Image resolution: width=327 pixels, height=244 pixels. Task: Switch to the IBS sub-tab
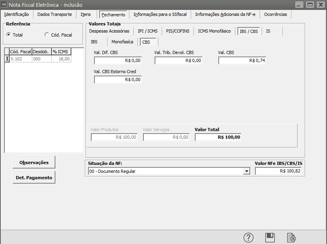coord(94,42)
